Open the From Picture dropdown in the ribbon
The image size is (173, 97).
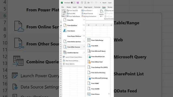(87, 11)
